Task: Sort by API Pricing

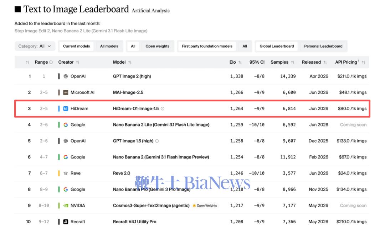Action: 363,62
